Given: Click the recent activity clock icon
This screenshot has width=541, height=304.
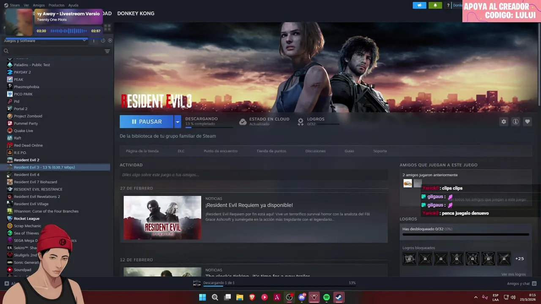Looking at the screenshot, I should tap(103, 41).
